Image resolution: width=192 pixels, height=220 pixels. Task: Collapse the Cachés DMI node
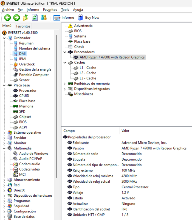(65, 63)
